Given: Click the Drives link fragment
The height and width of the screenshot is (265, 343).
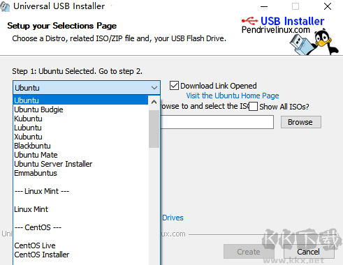Looking at the screenshot, I should click(173, 218).
